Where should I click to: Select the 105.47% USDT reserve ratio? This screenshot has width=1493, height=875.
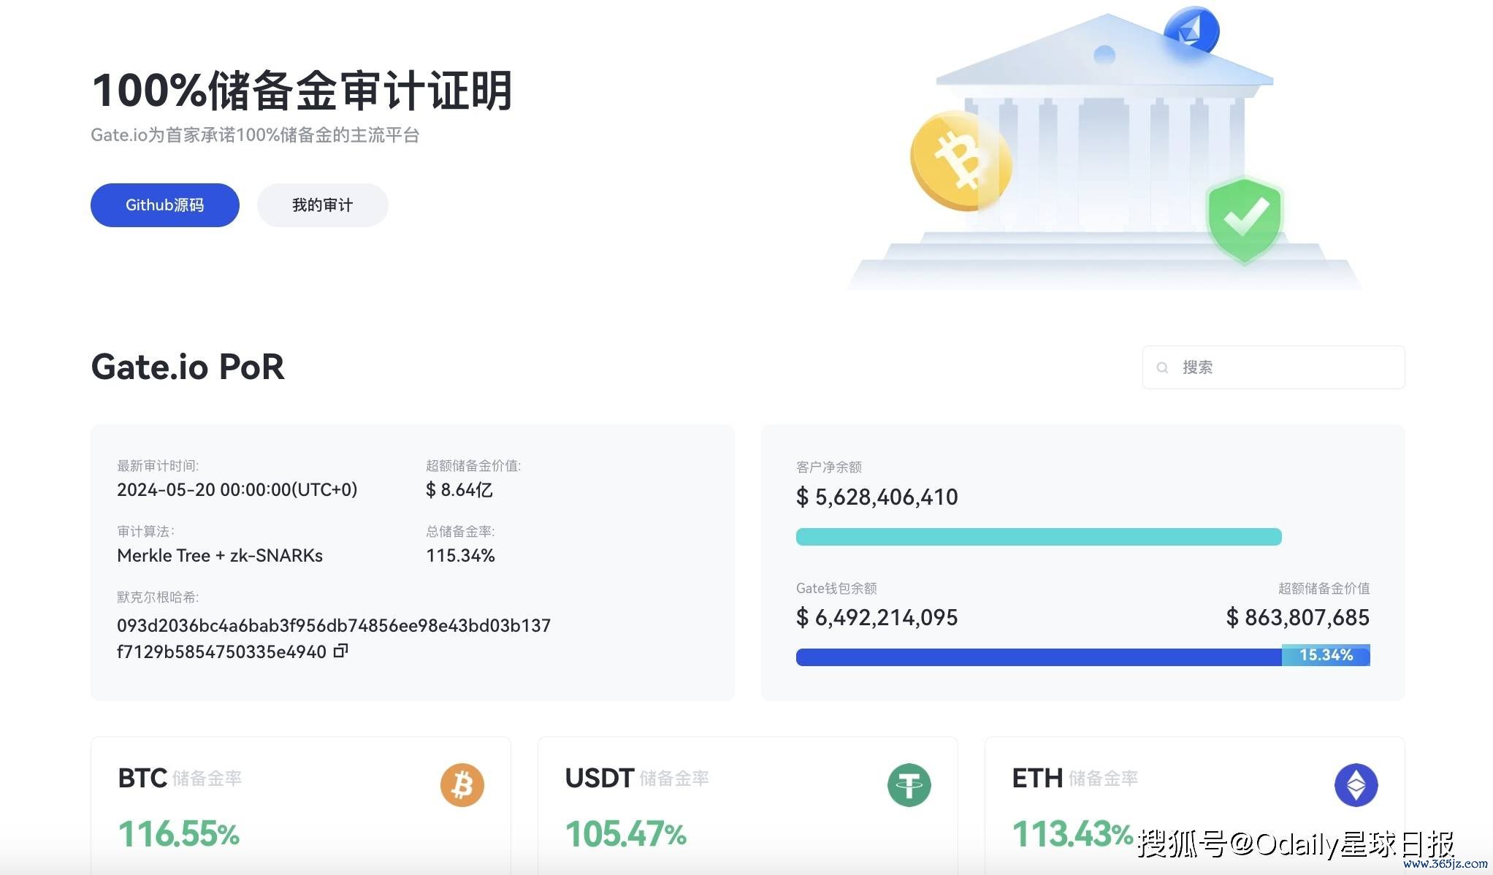(x=626, y=834)
